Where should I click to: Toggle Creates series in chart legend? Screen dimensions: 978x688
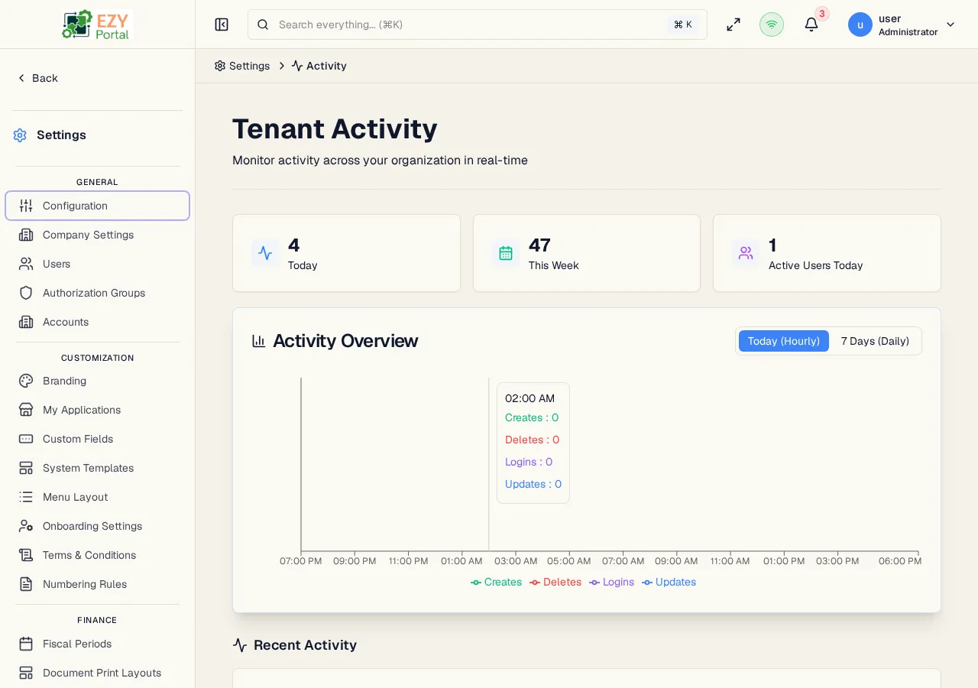pos(496,582)
